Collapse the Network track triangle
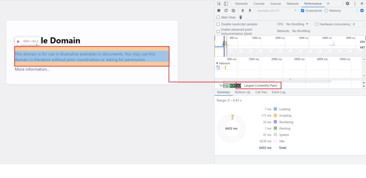 pyautogui.click(x=217, y=63)
